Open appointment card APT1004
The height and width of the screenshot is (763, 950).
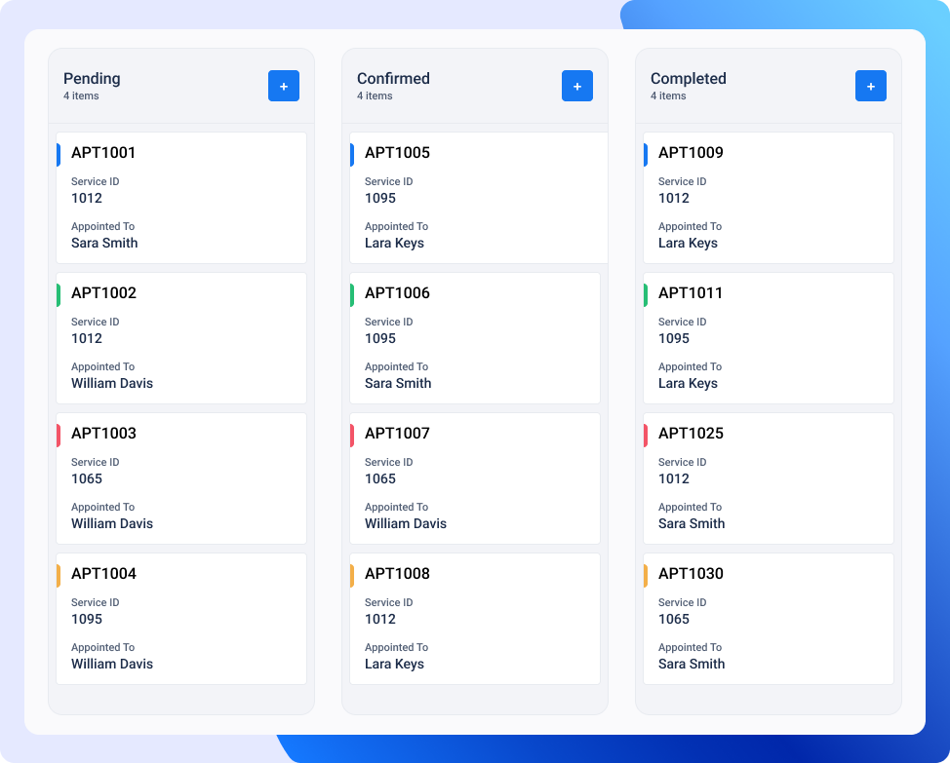point(181,619)
